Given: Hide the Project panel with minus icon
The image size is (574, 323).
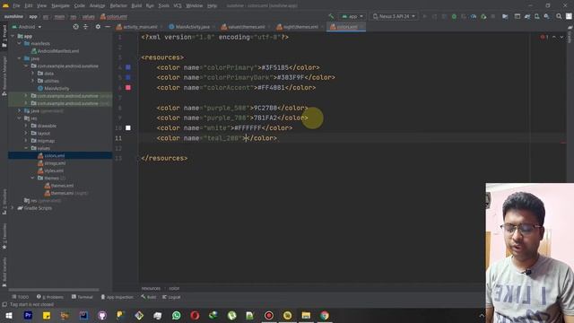Looking at the screenshot, I should [x=108, y=27].
